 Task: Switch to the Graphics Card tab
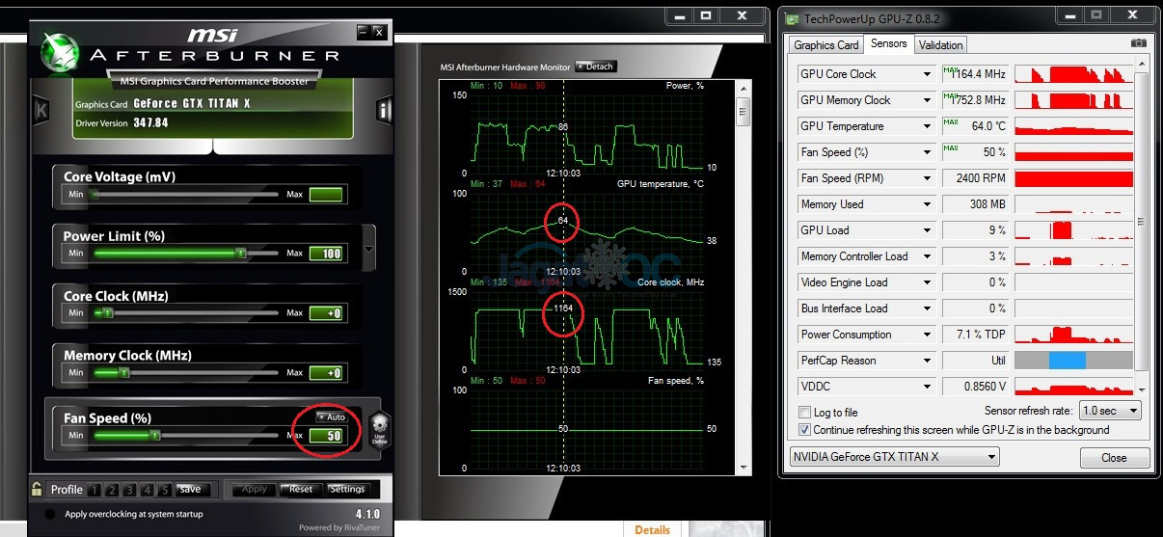tap(825, 45)
